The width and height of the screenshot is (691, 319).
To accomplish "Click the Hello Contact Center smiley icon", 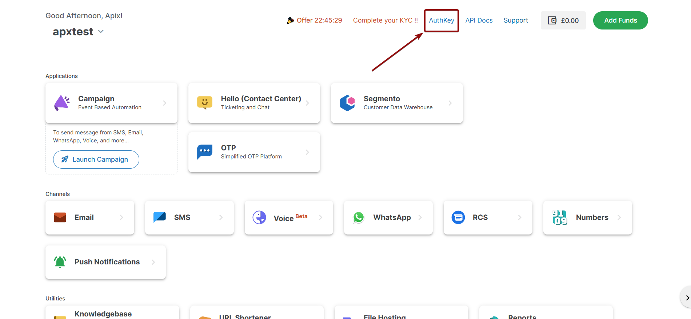I will (205, 103).
